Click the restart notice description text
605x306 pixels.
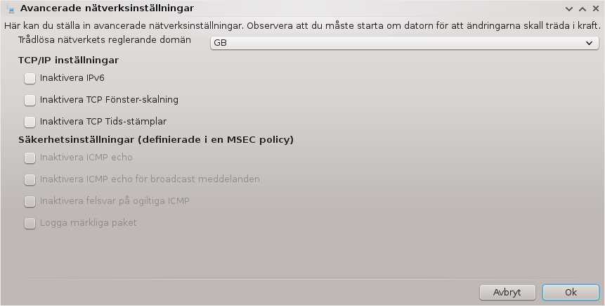[x=302, y=26]
